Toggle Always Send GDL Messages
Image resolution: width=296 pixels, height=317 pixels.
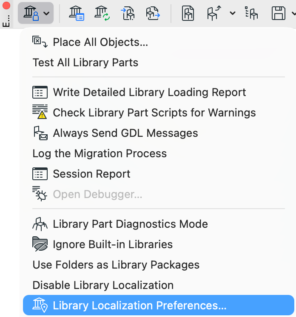tap(125, 133)
